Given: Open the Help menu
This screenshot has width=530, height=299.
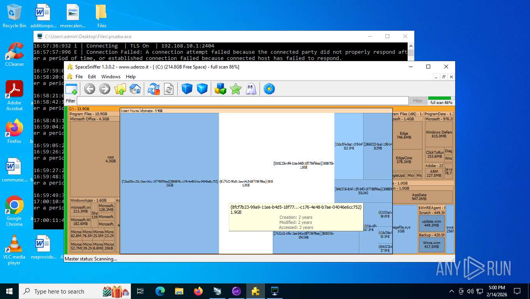Looking at the screenshot, I should [x=131, y=77].
